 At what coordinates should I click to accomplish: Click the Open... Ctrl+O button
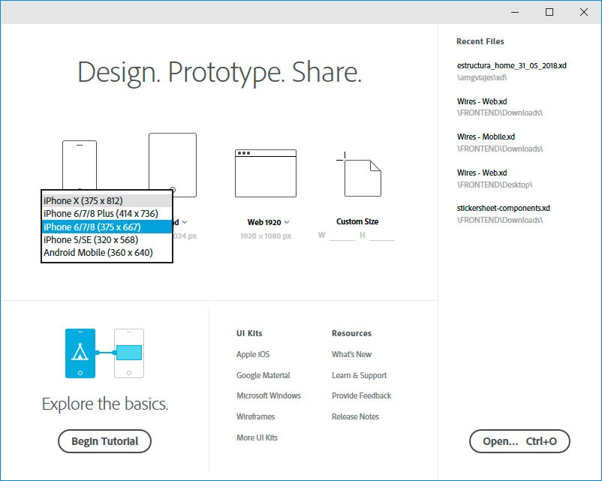[519, 441]
